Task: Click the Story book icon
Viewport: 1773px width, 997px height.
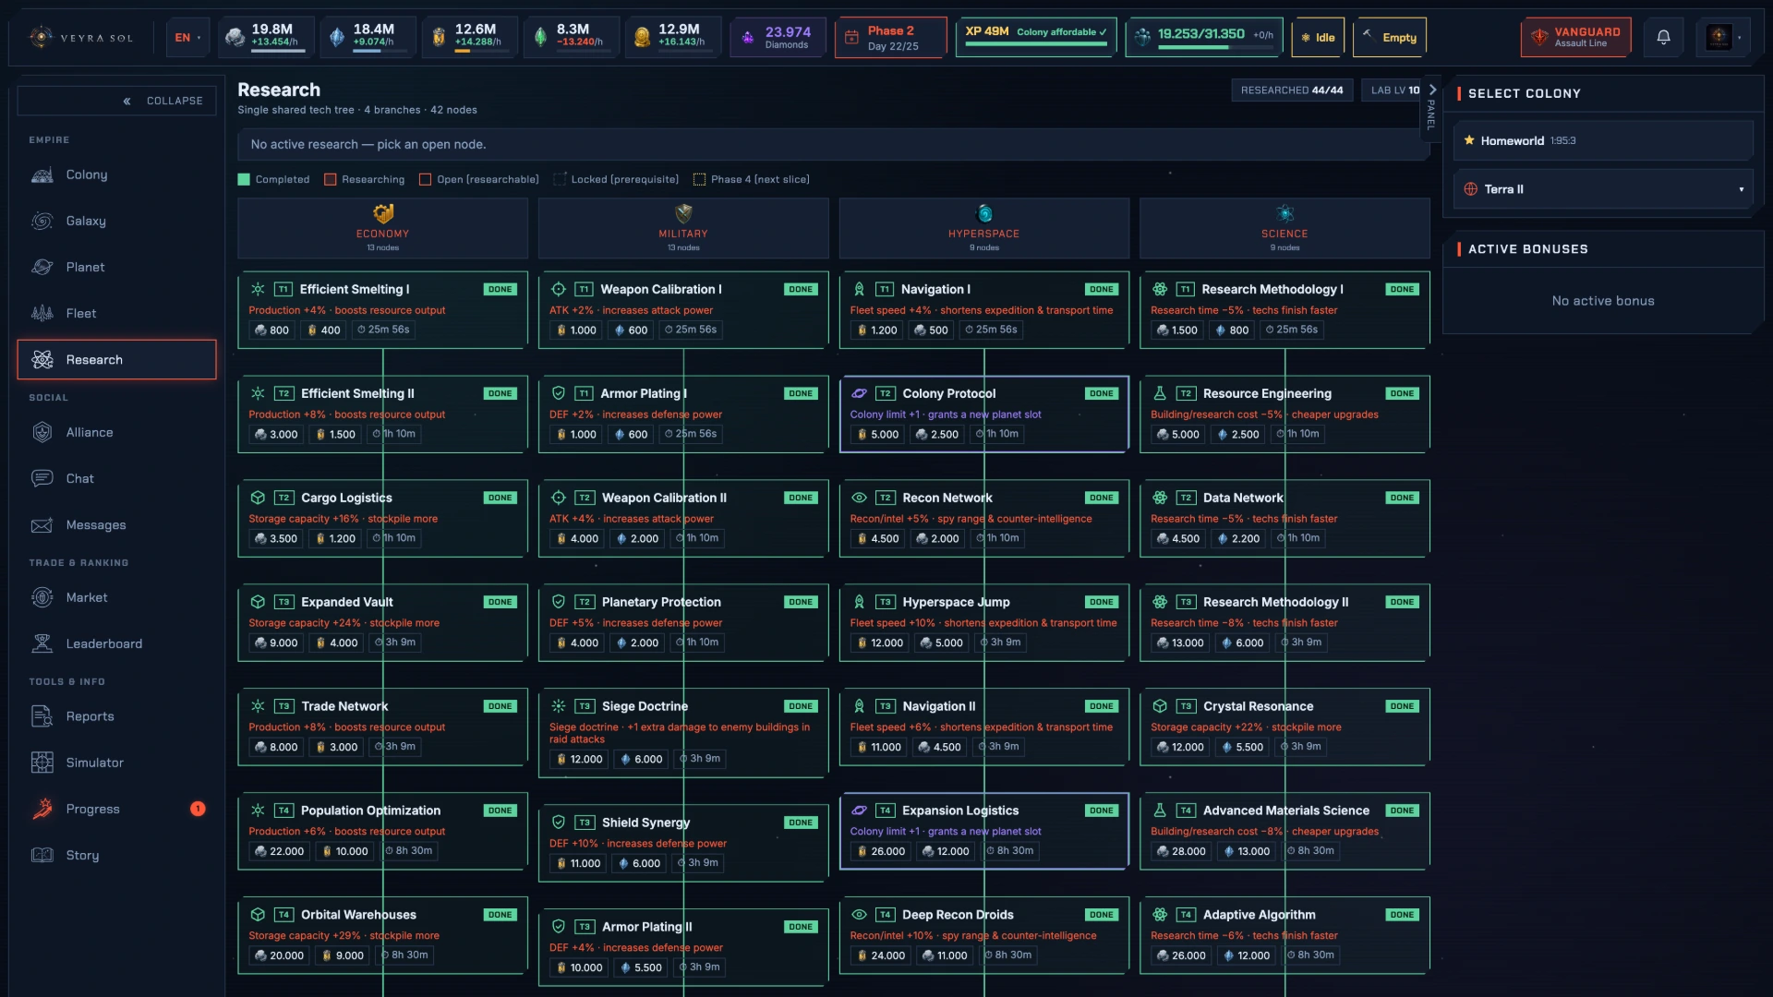Action: 42,856
